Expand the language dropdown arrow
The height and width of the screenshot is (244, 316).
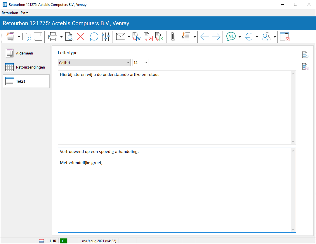tap(239, 37)
